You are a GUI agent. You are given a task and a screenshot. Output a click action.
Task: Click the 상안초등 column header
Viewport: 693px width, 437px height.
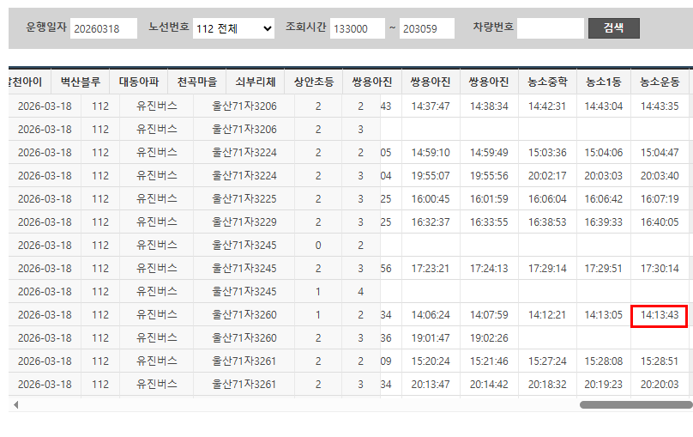point(313,82)
